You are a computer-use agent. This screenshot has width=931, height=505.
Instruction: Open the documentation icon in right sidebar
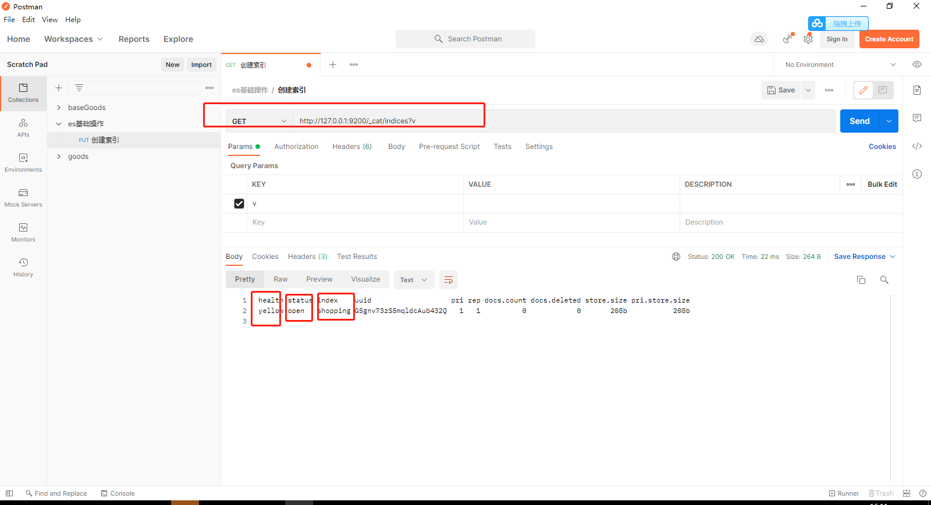tap(917, 90)
